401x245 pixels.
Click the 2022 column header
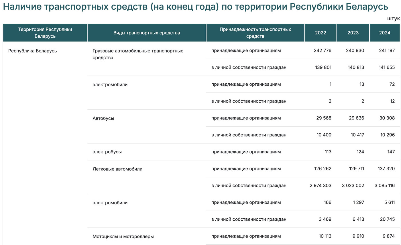321,33
